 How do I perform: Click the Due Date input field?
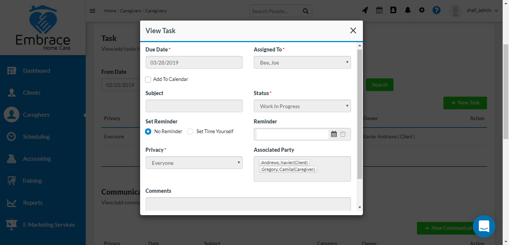(x=194, y=63)
